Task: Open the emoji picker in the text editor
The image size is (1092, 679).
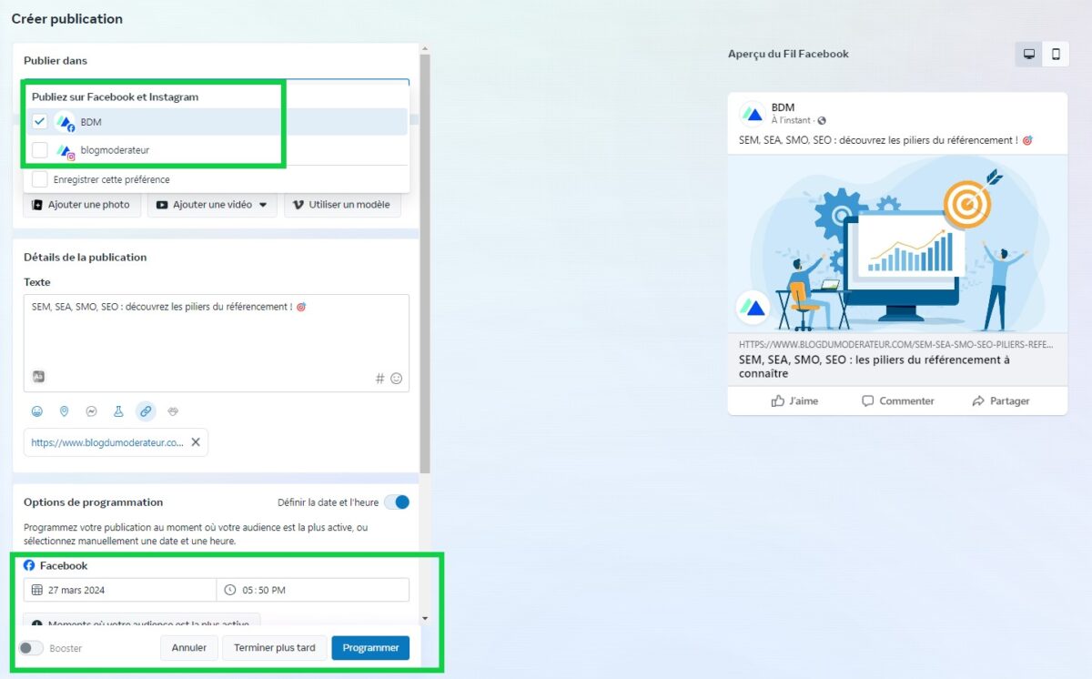Action: (x=37, y=410)
